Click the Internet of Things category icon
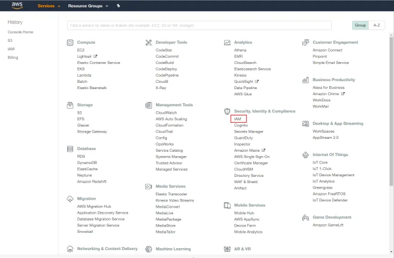This screenshot has width=394, height=258. (305, 154)
